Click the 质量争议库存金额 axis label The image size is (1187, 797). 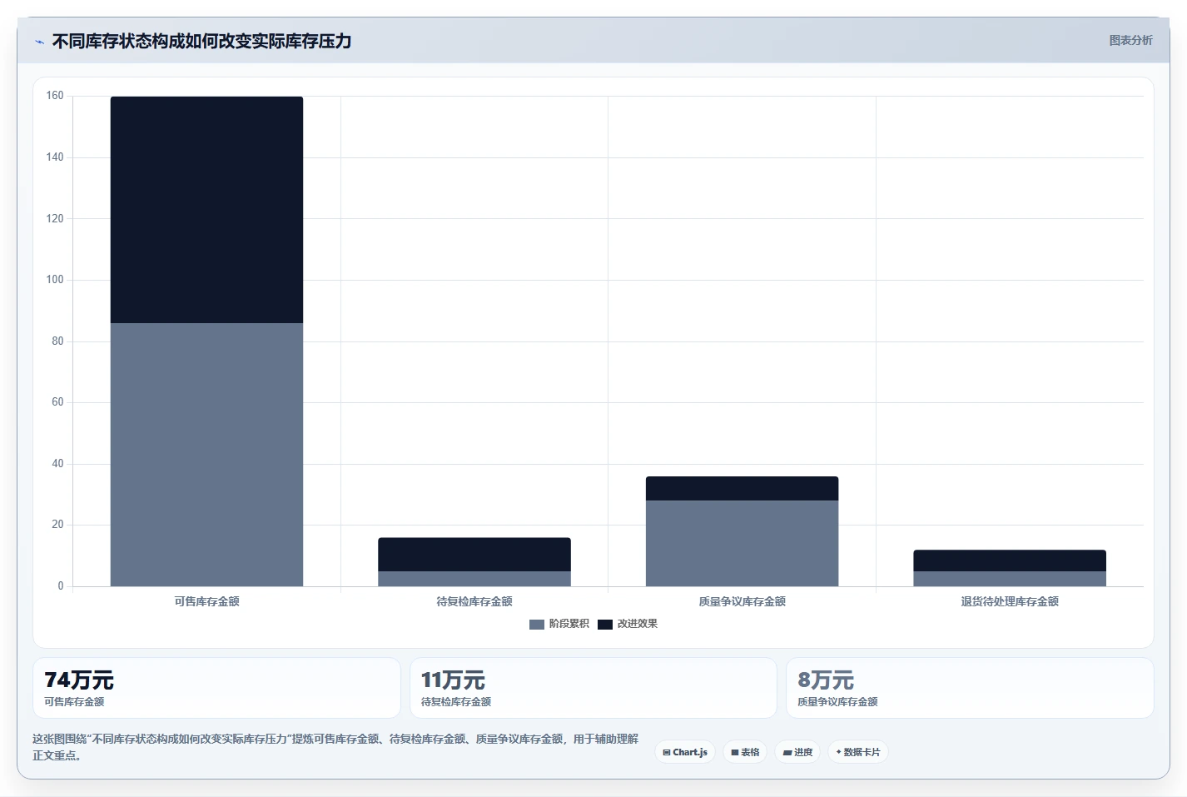(x=742, y=601)
